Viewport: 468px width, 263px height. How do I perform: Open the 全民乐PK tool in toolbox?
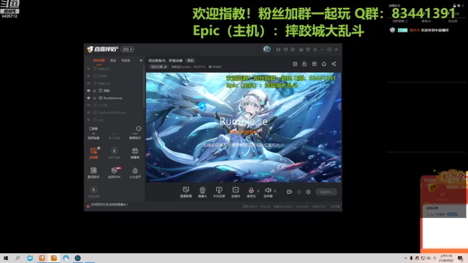[114, 172]
